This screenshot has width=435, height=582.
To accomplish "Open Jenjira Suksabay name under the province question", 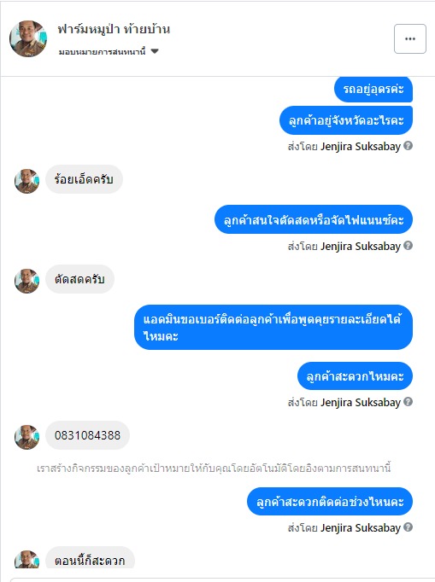I will pyautogui.click(x=361, y=146).
